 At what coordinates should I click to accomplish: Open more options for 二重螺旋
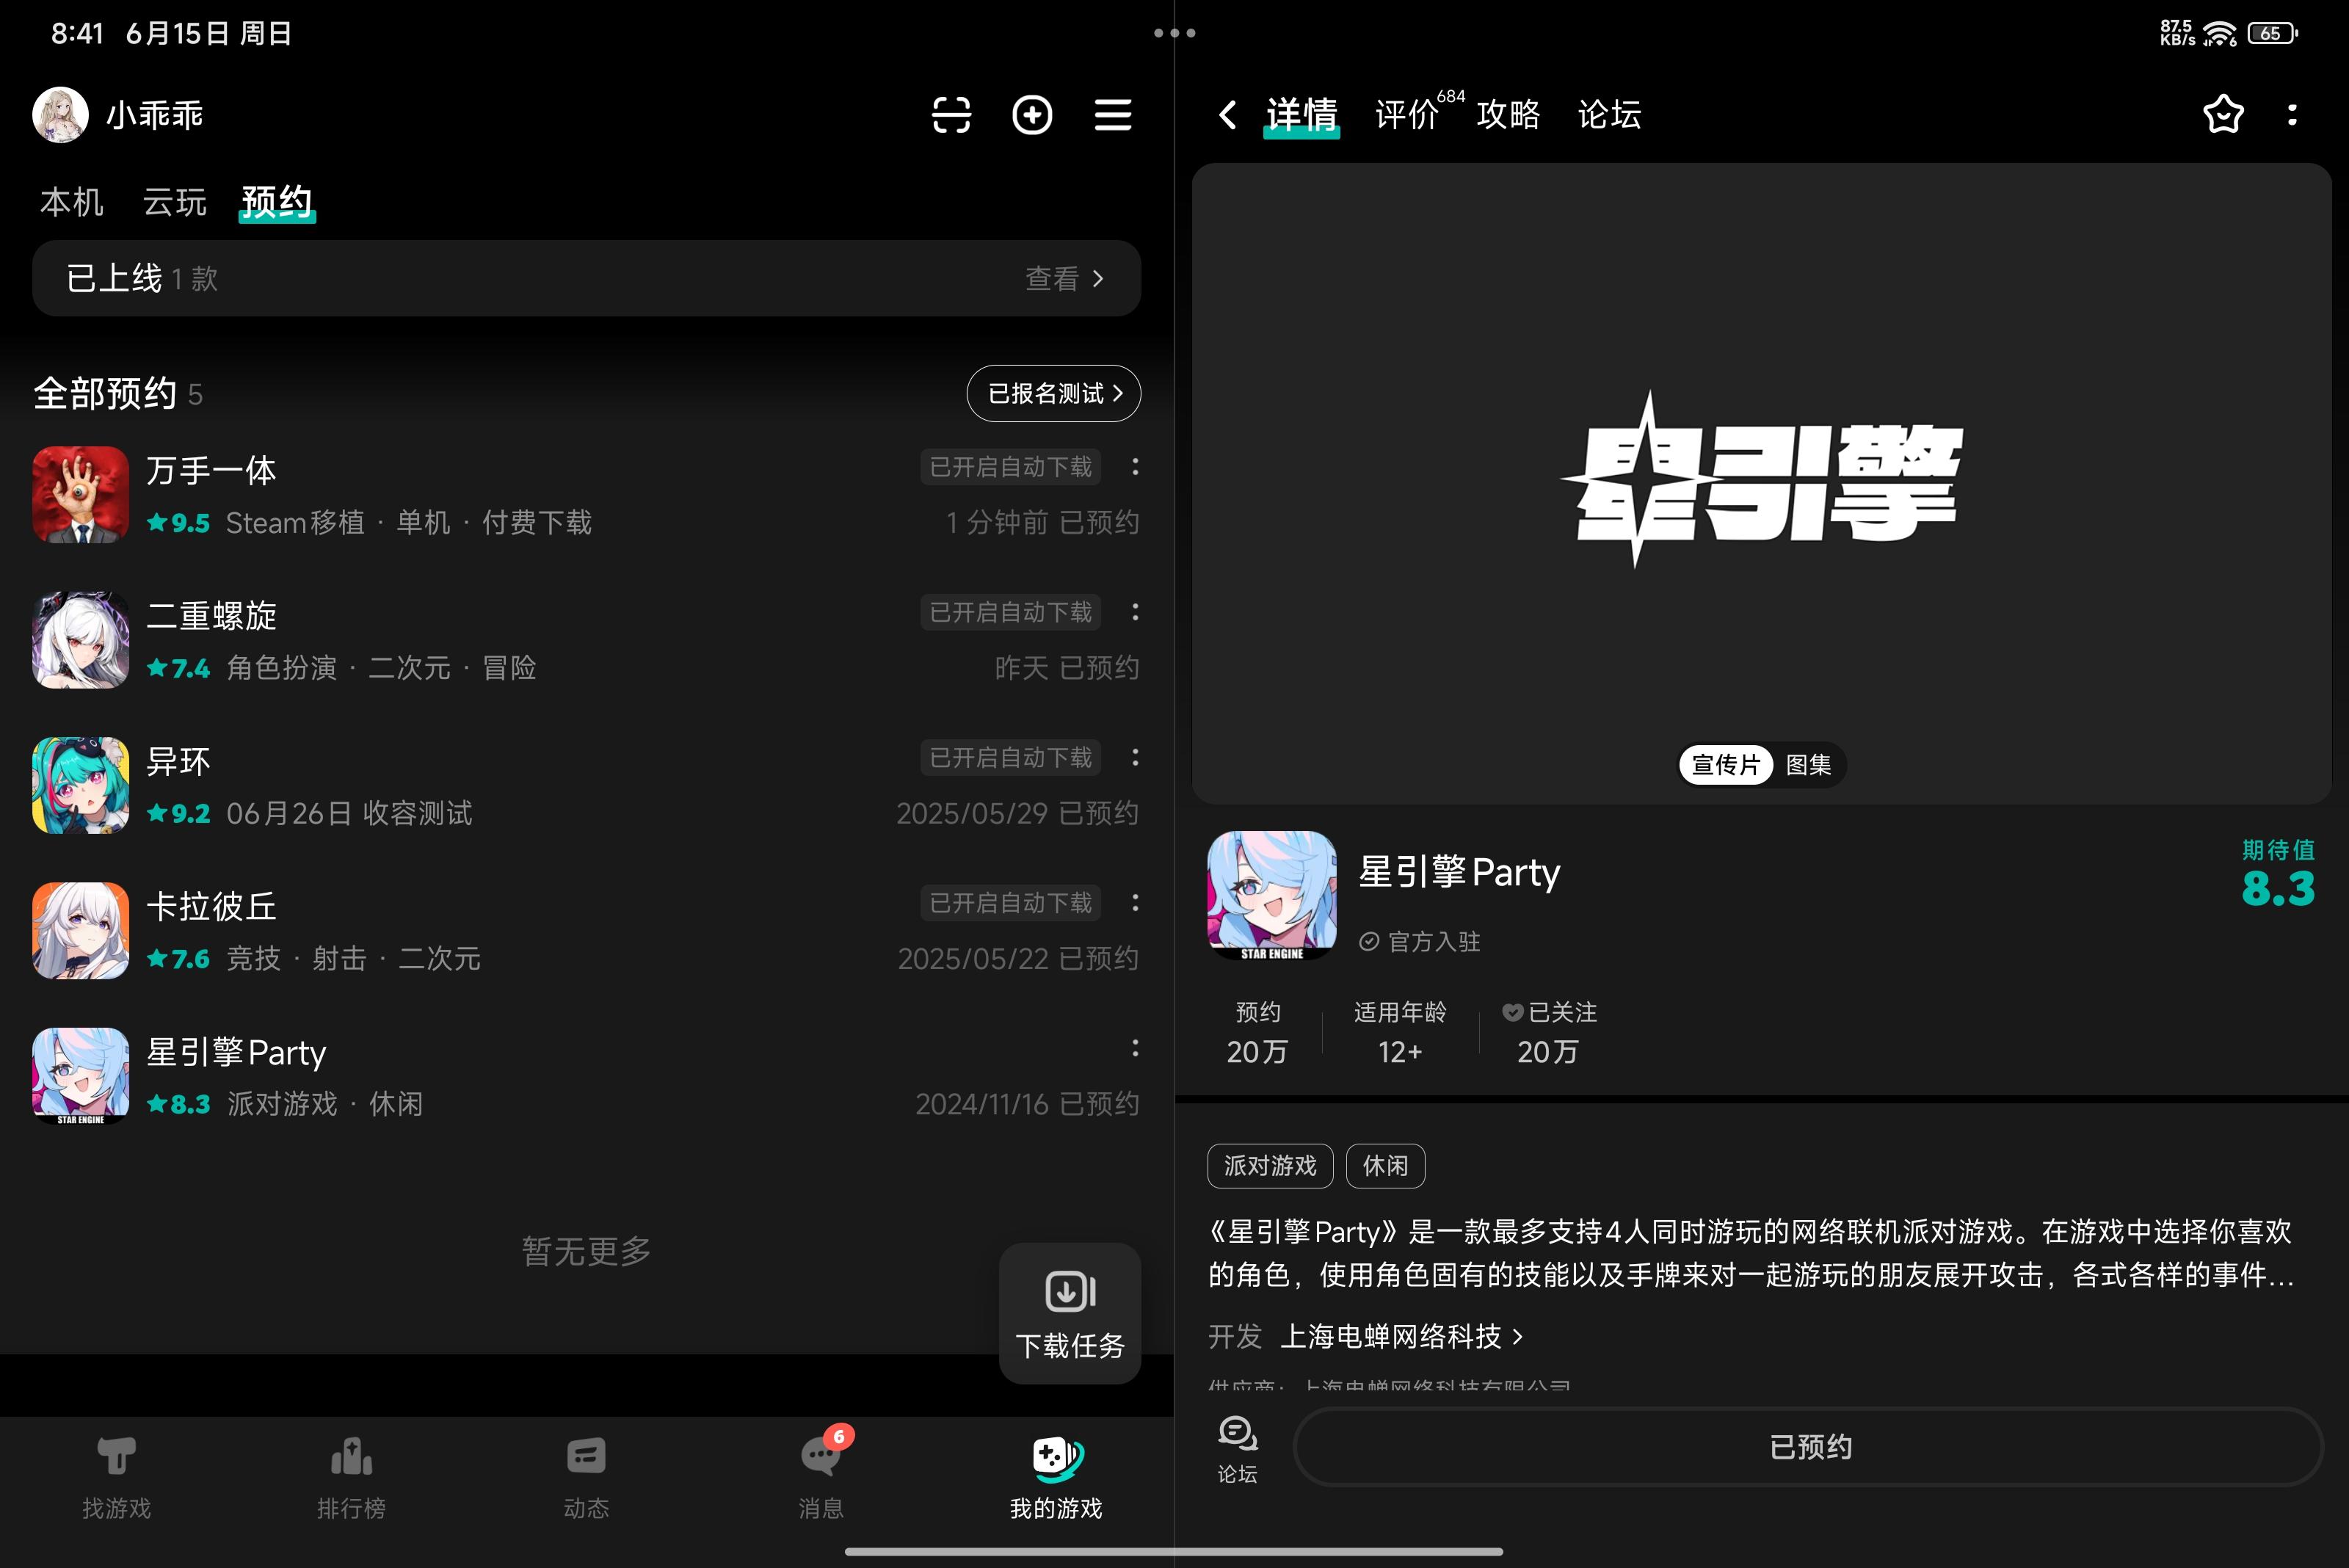pyautogui.click(x=1135, y=612)
